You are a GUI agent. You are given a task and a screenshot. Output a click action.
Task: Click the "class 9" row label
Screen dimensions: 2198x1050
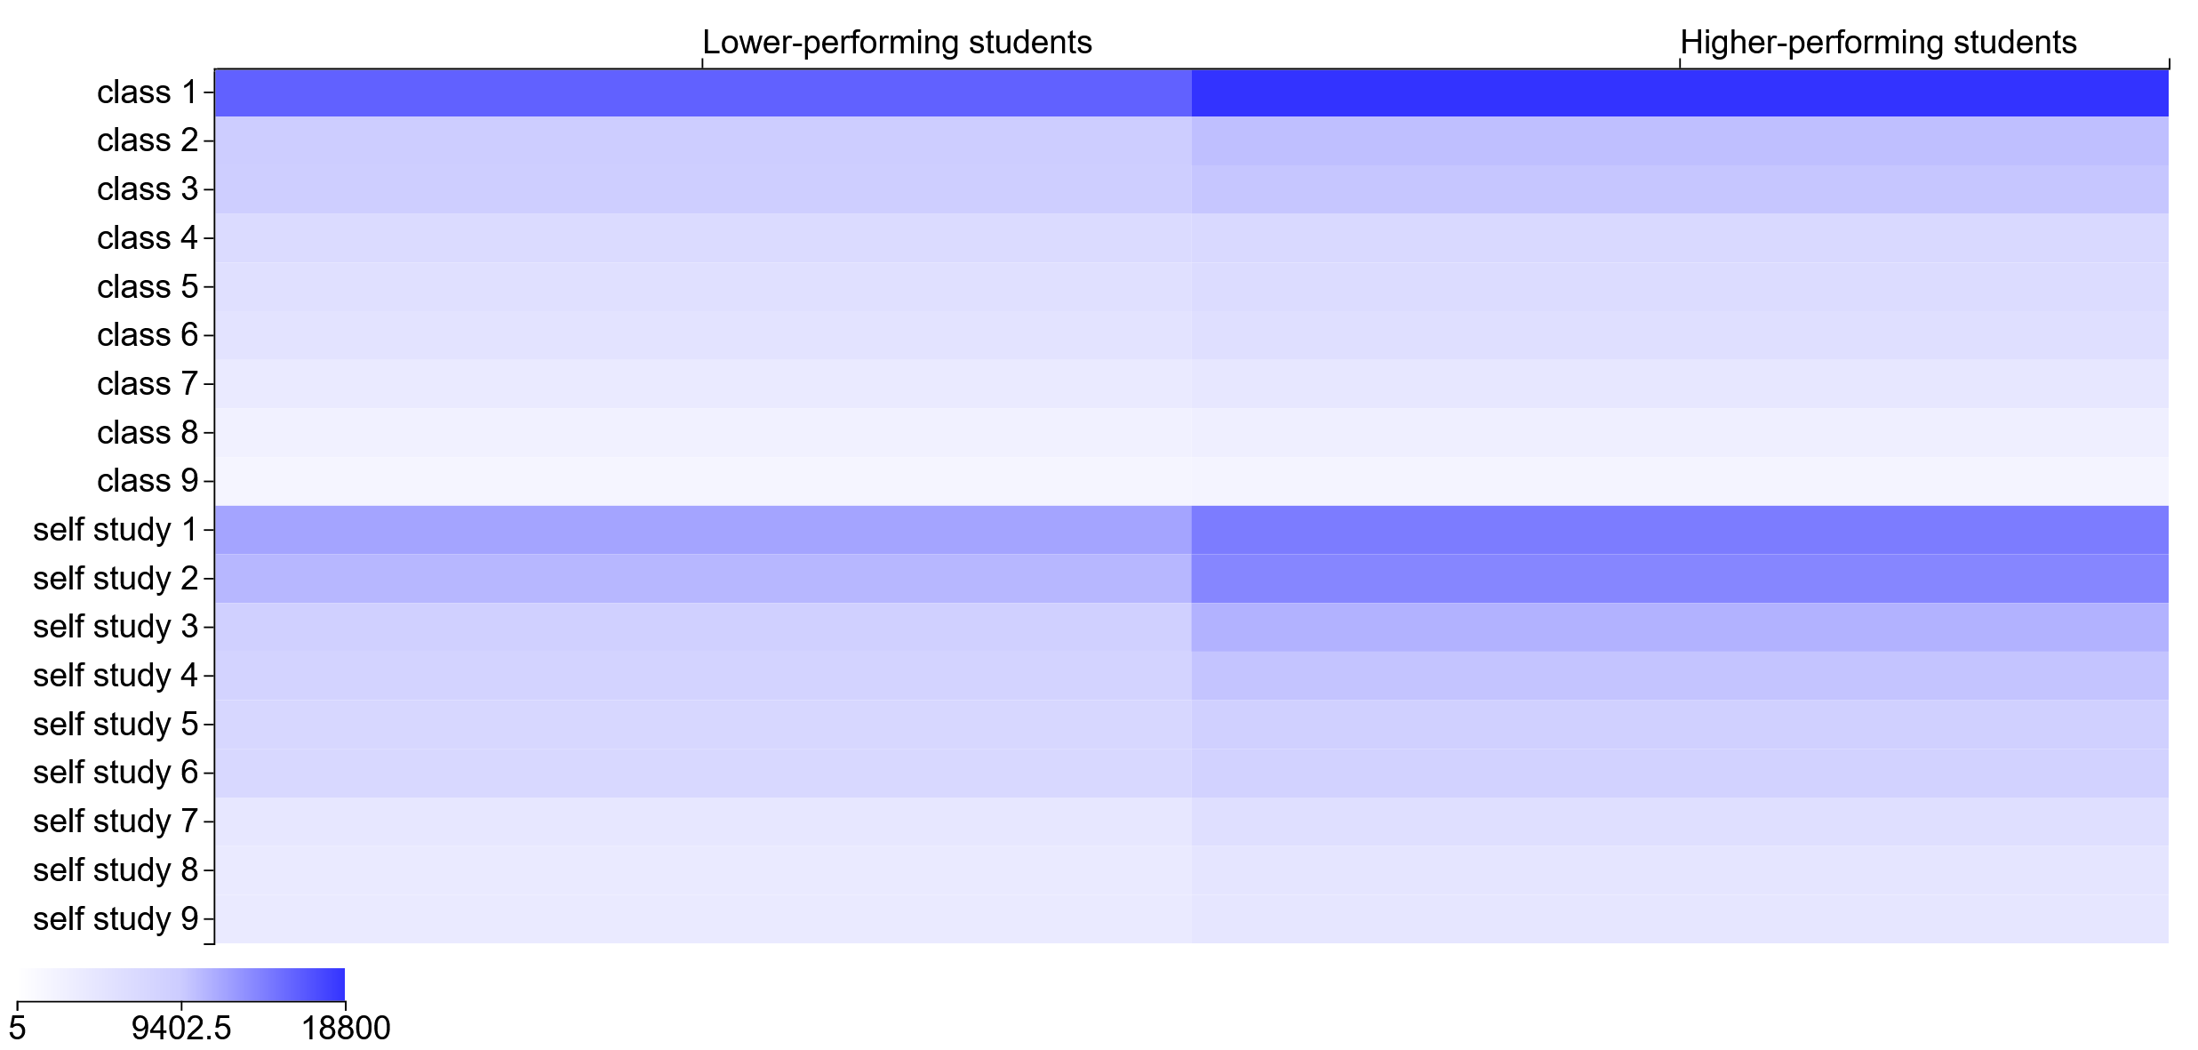(147, 481)
